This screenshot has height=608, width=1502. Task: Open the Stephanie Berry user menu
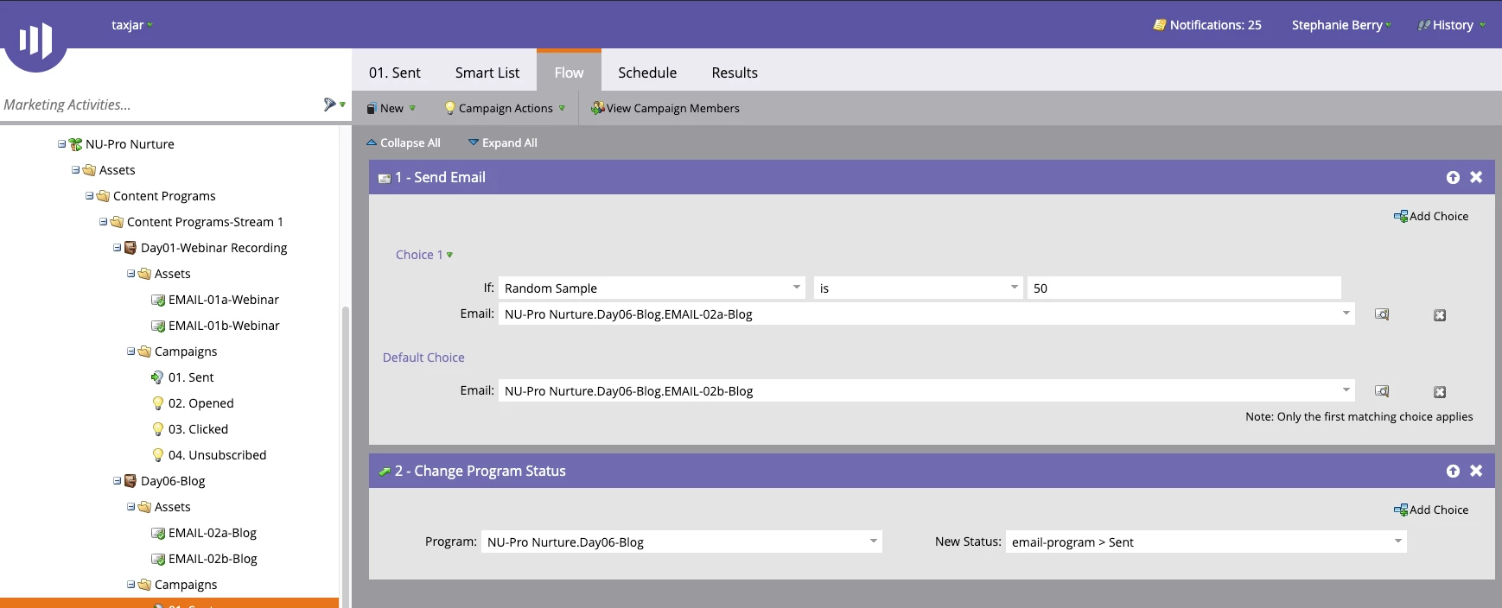pos(1341,25)
